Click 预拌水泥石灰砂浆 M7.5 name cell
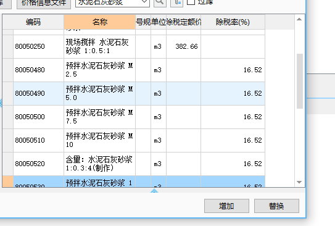This screenshot has height=226, width=335. point(99,117)
